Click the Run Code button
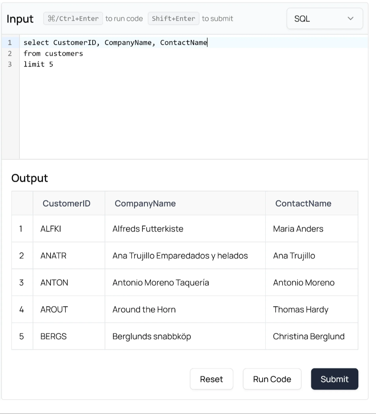Image resolution: width=376 pixels, height=414 pixels. click(272, 379)
